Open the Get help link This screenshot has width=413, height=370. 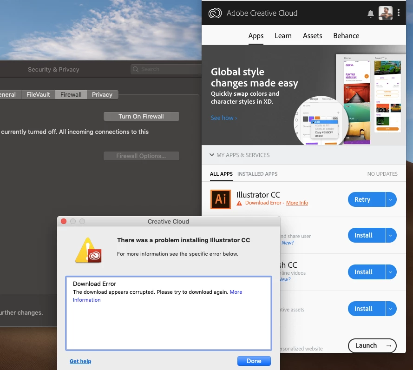click(x=80, y=361)
